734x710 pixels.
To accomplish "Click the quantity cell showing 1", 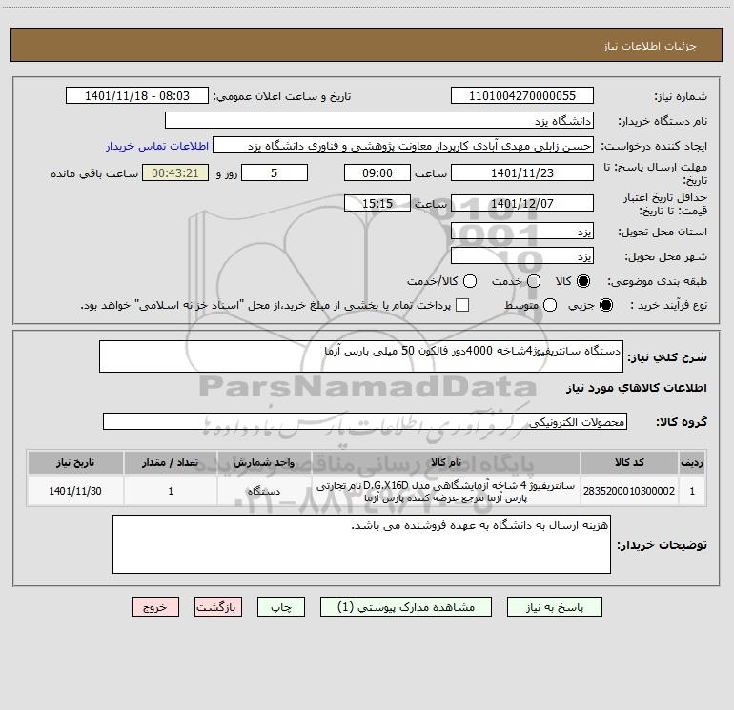I will 171,491.
